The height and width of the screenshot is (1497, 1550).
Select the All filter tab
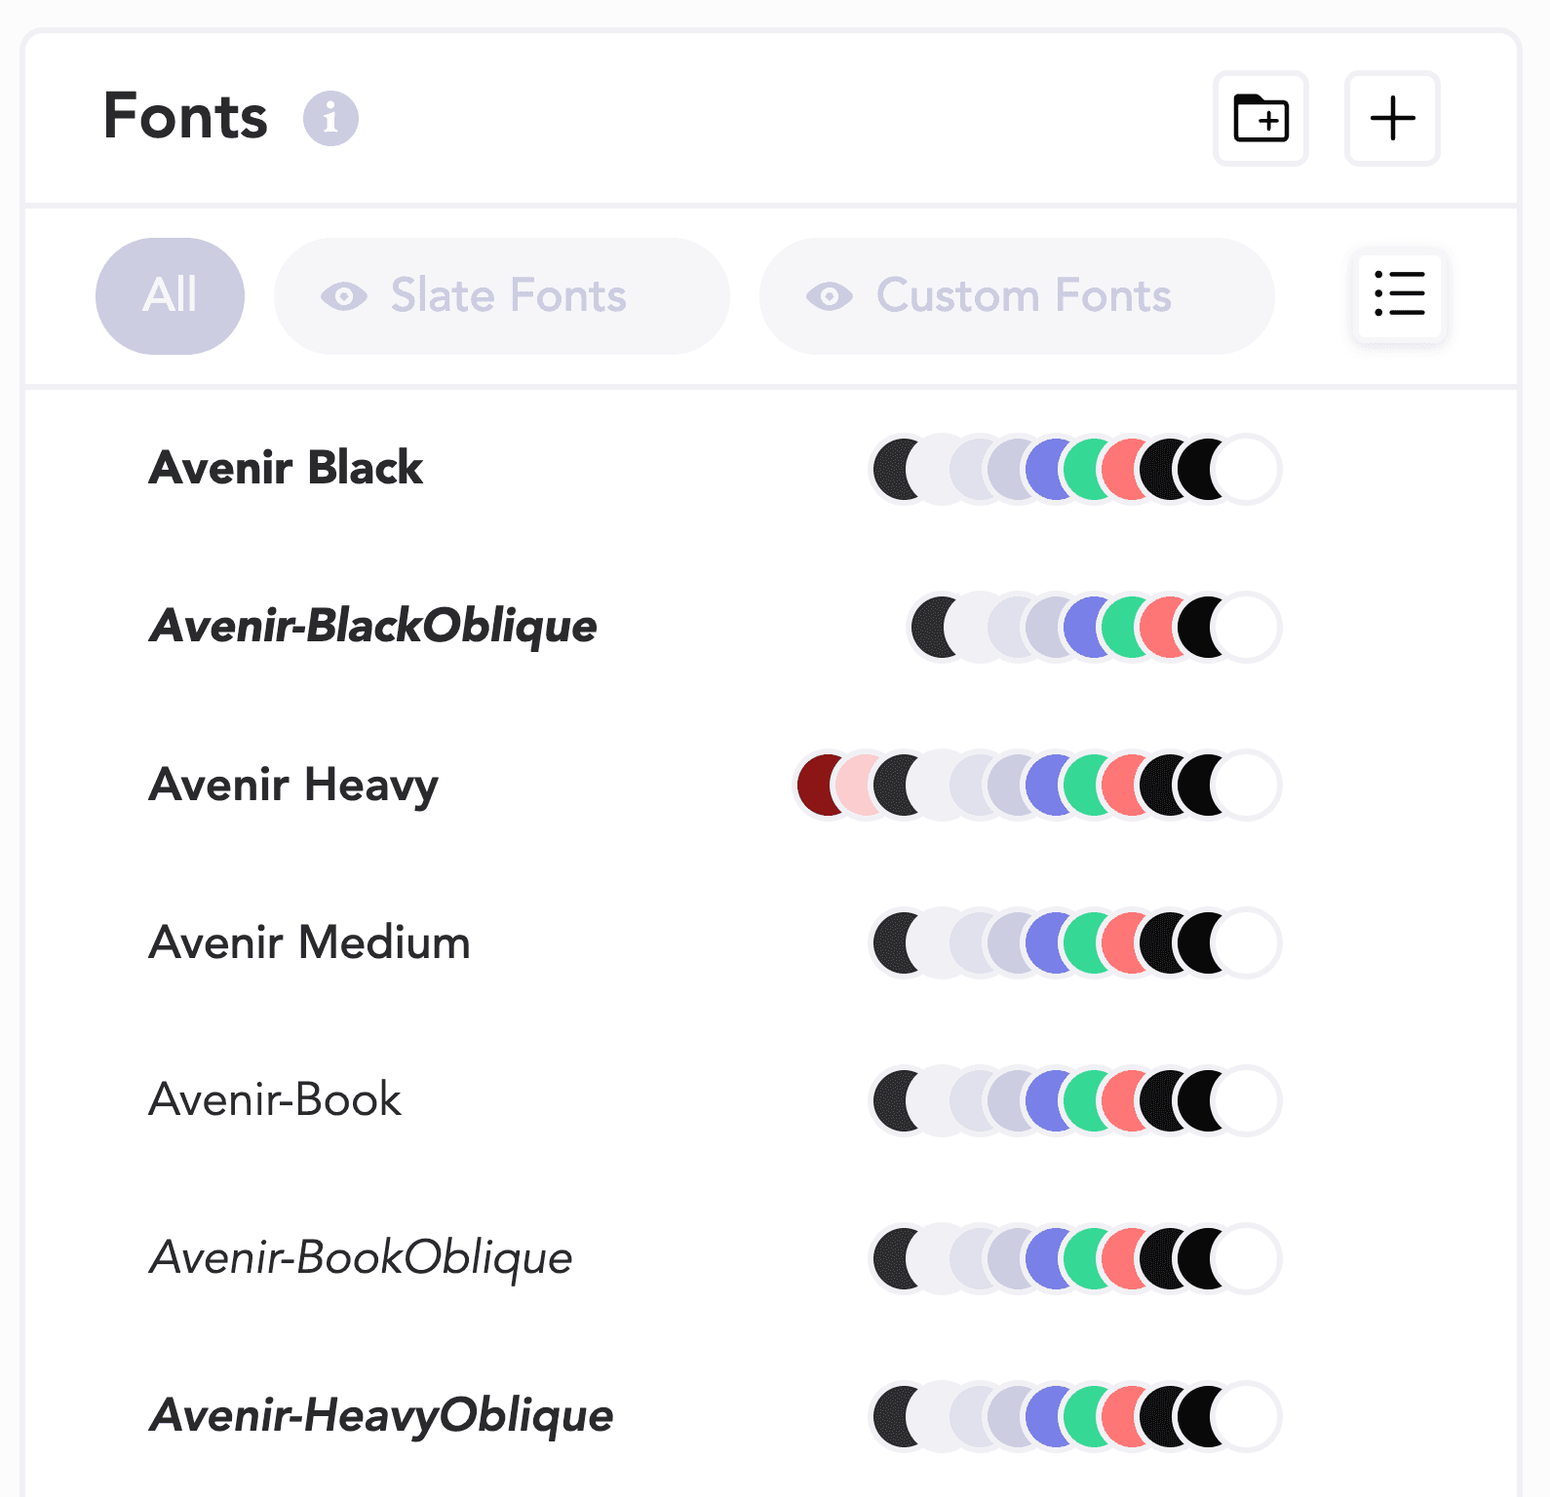tap(170, 296)
